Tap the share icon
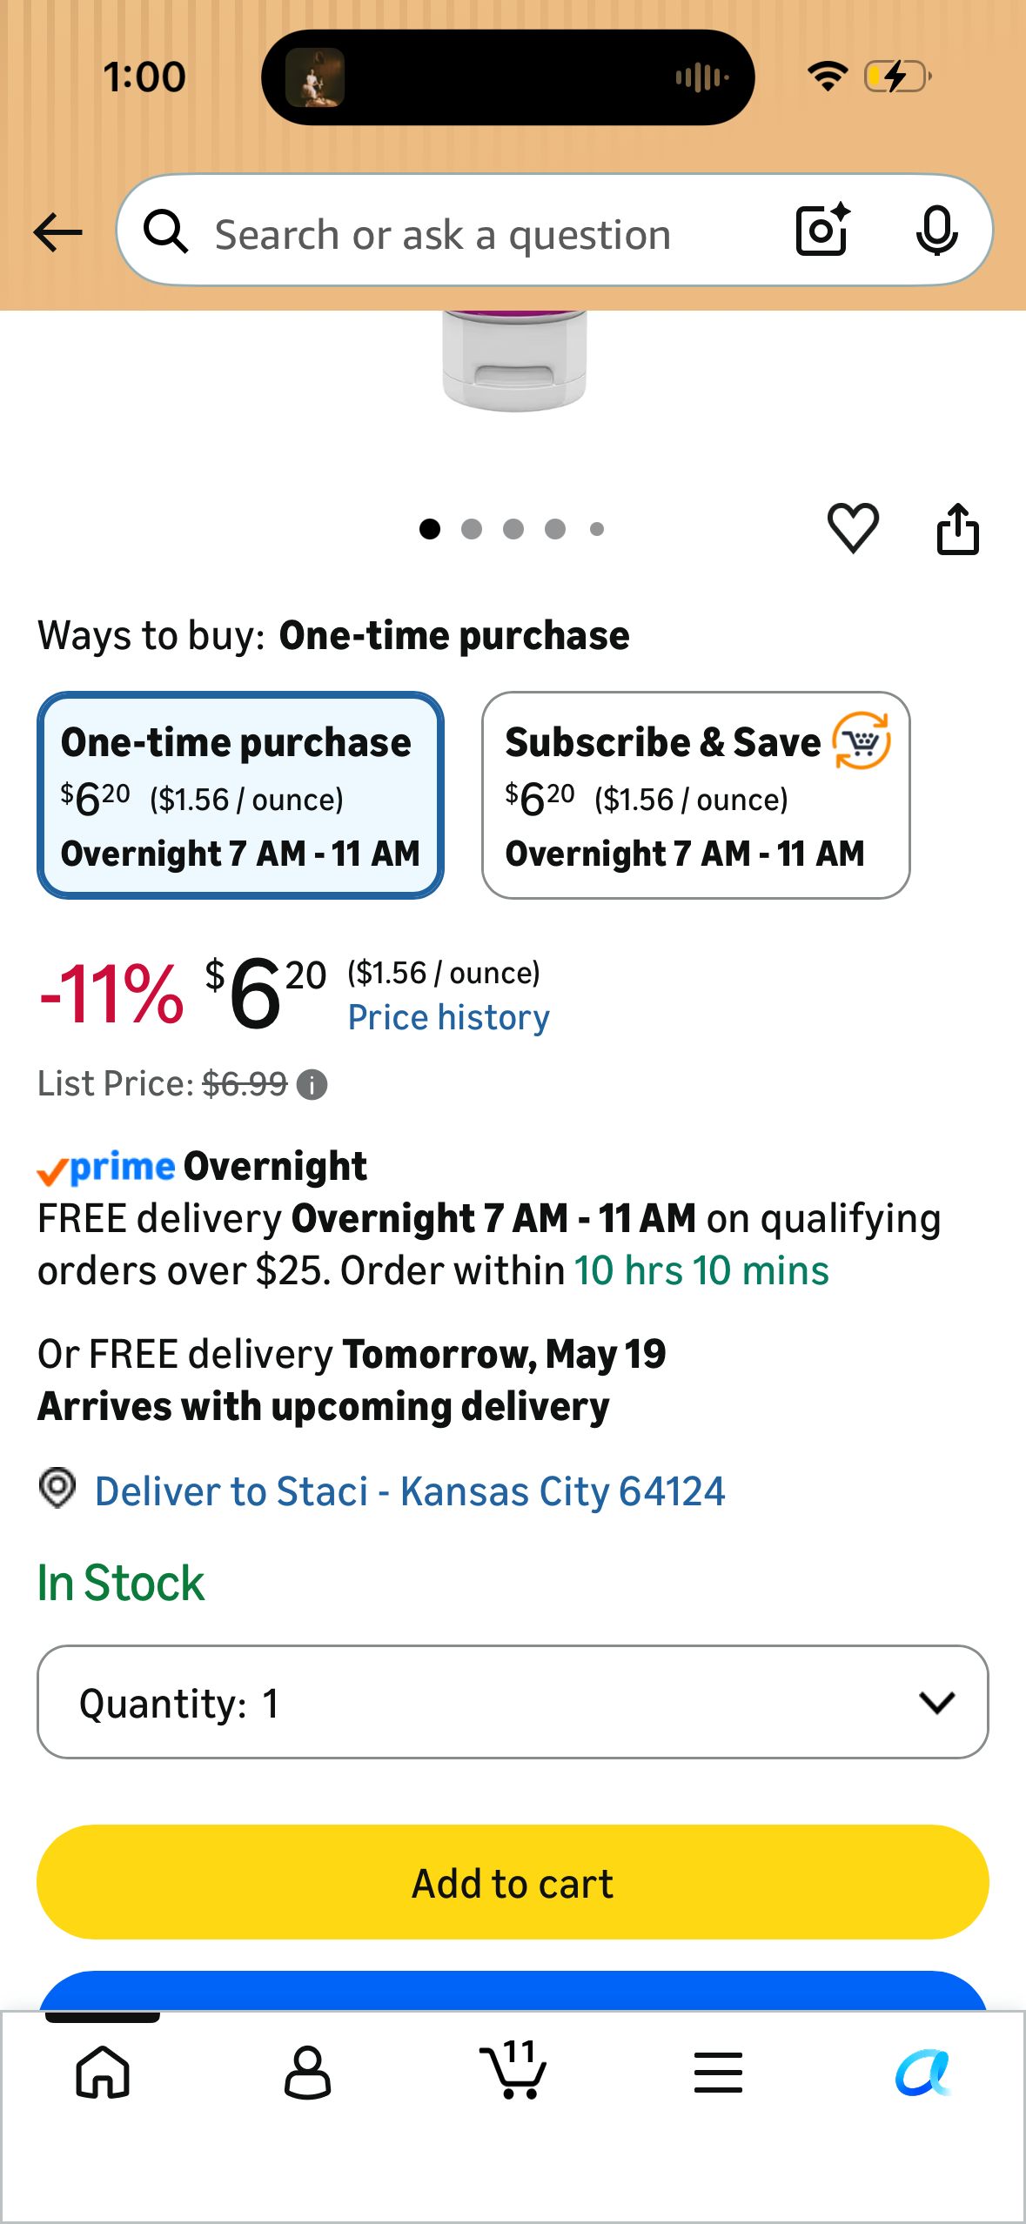This screenshot has width=1026, height=2224. (x=957, y=528)
